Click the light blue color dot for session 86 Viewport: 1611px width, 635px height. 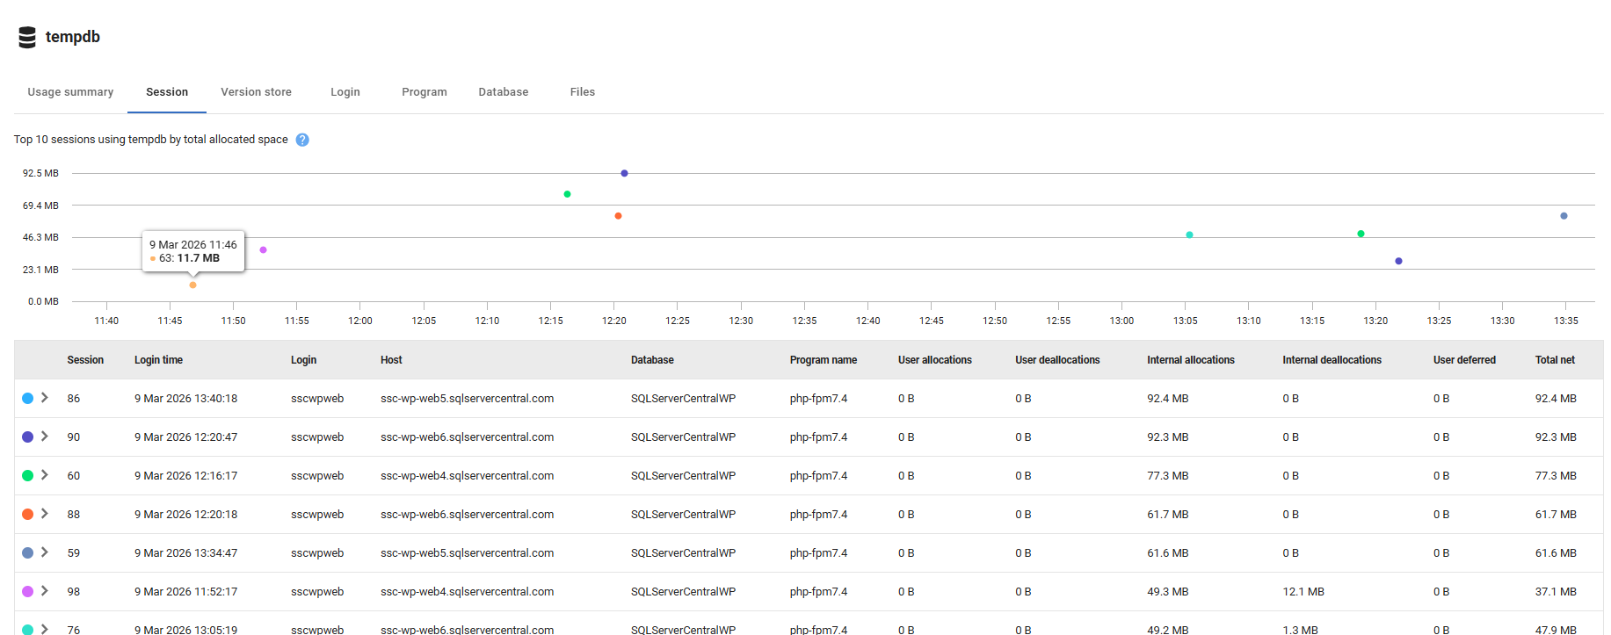27,399
